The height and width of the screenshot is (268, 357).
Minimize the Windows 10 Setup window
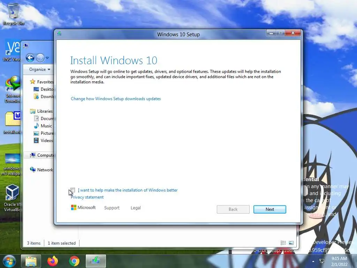click(271, 33)
